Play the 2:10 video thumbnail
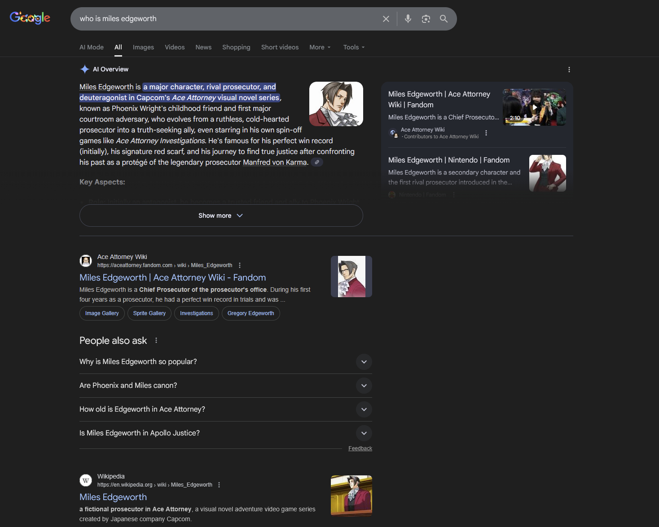 pos(534,107)
